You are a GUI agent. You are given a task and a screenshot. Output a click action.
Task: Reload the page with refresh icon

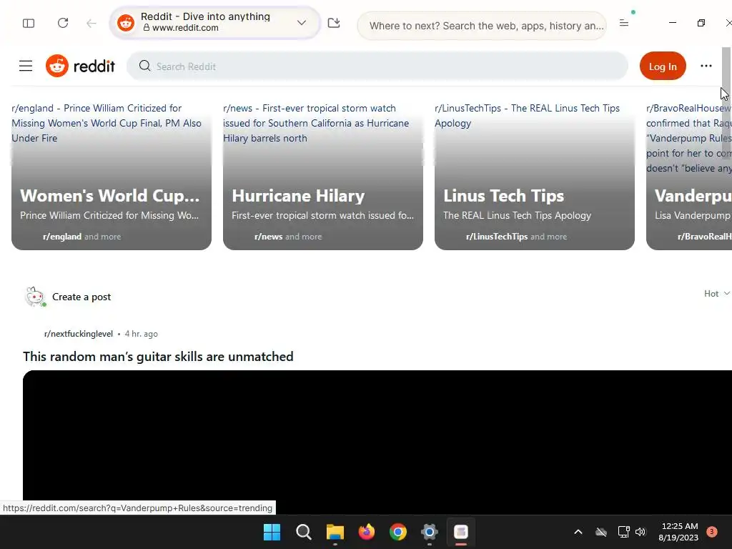click(63, 22)
